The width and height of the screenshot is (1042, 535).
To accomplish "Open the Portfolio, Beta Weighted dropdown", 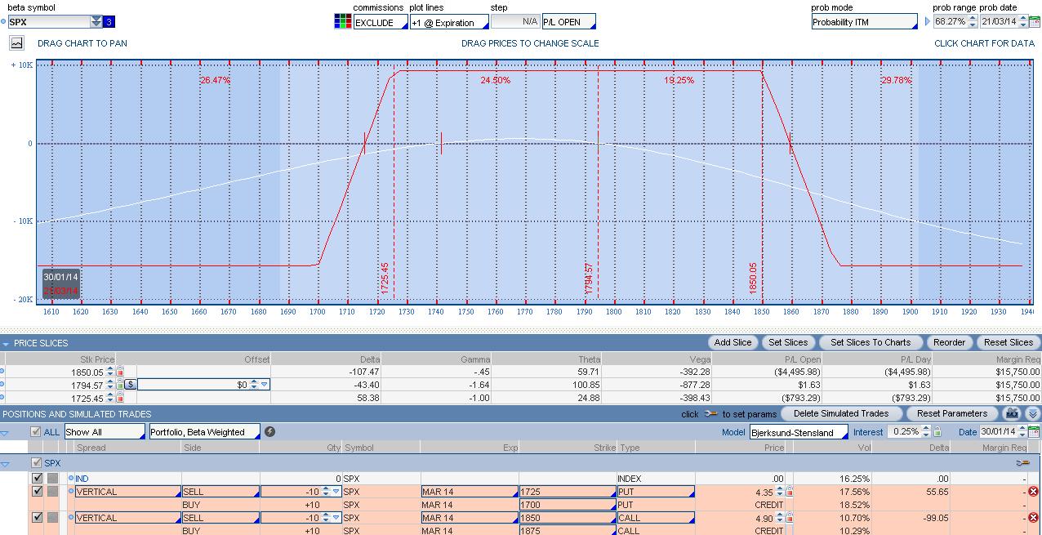I will point(204,432).
